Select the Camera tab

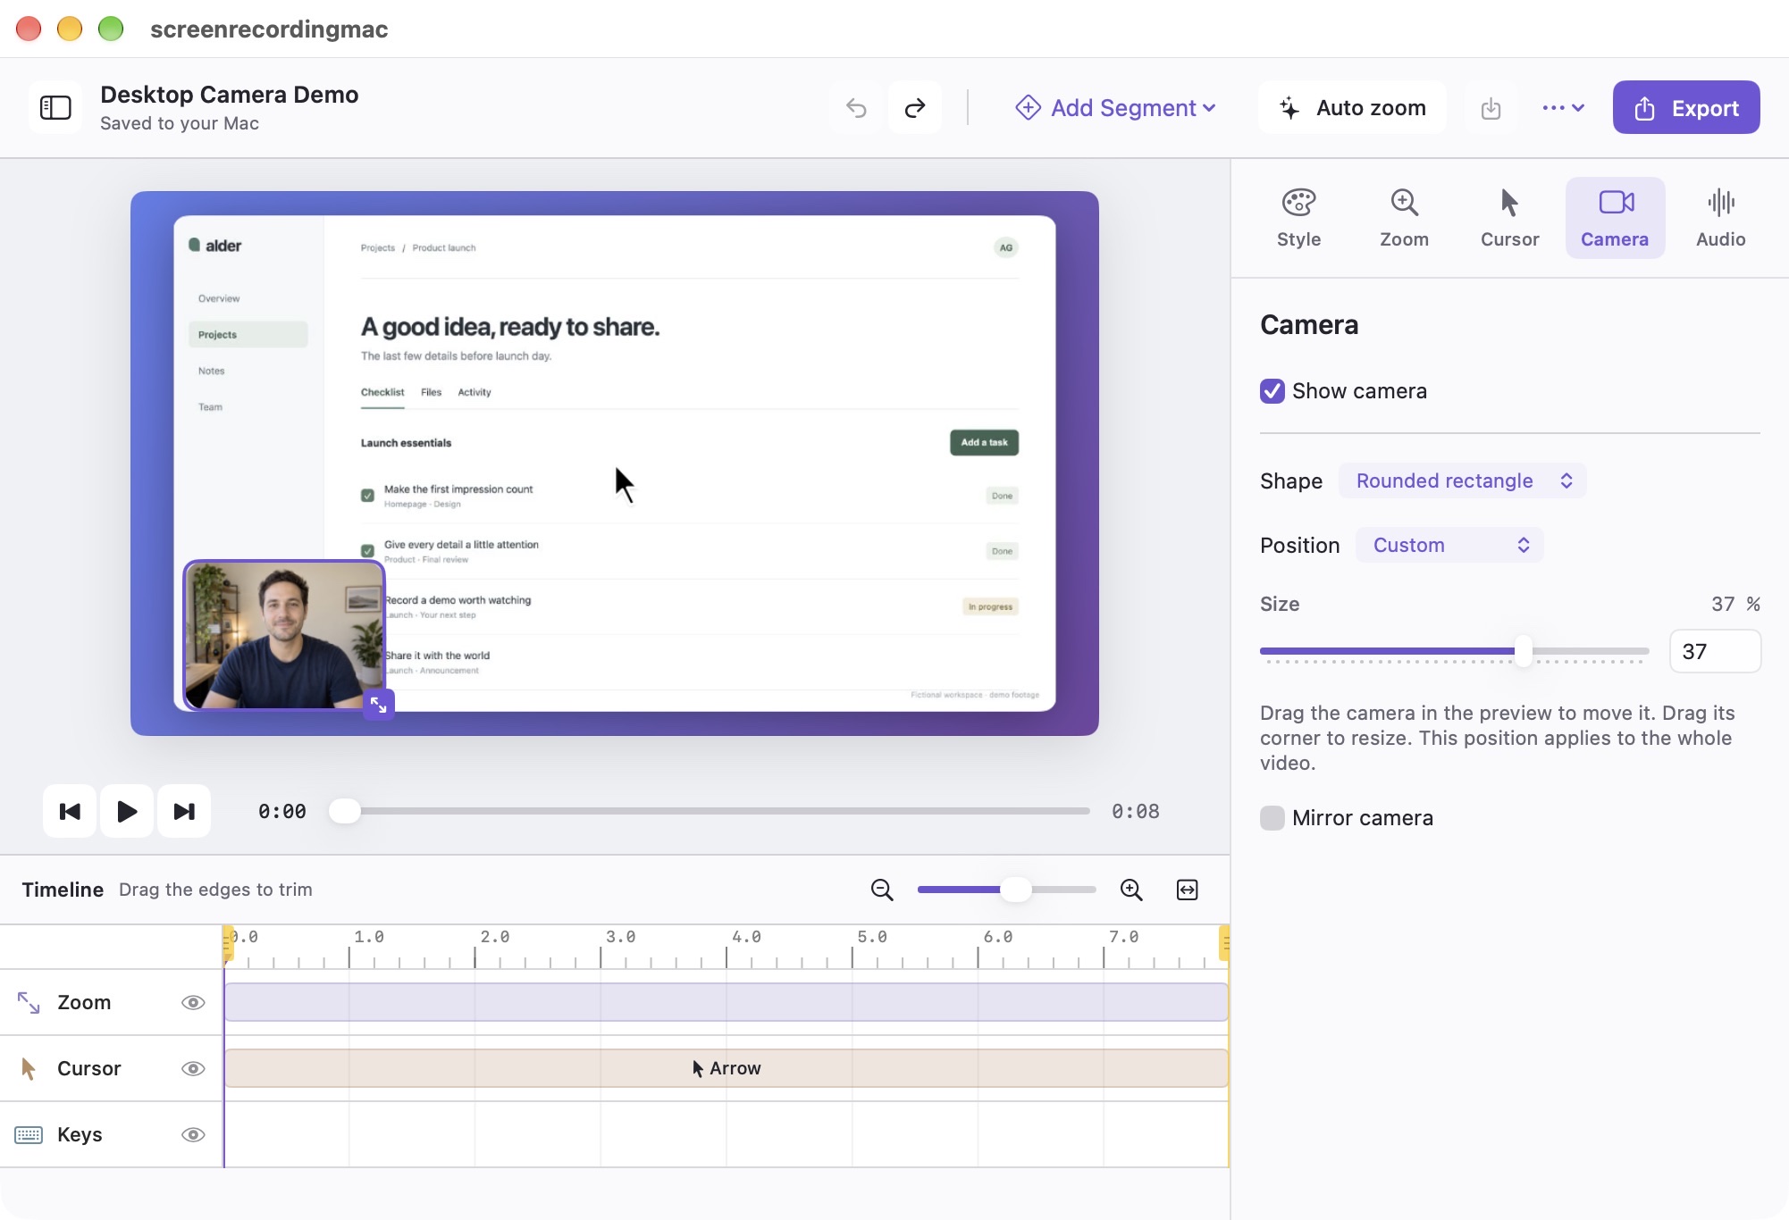point(1615,218)
